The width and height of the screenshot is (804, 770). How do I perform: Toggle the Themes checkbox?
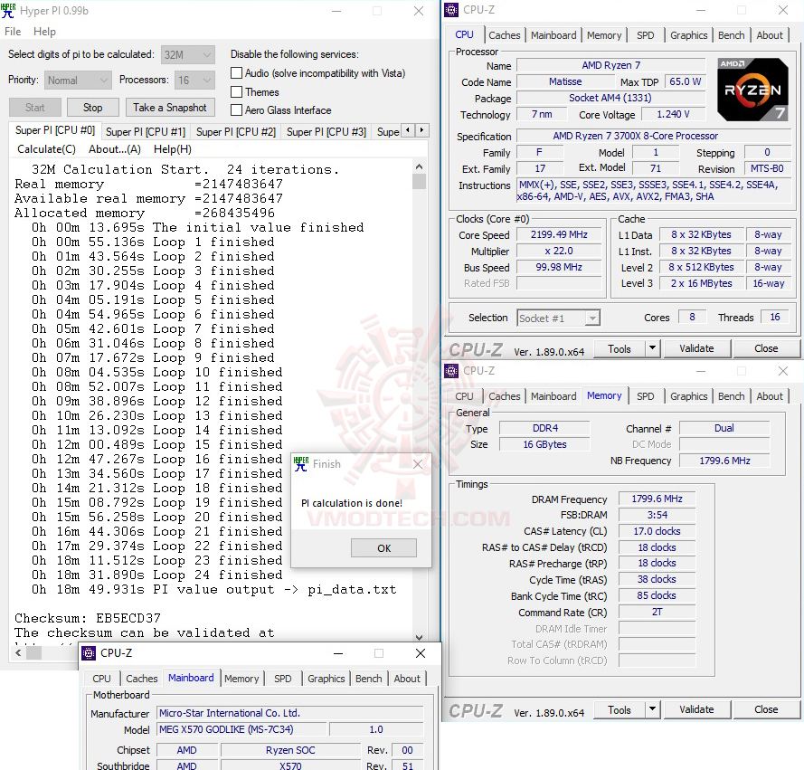point(236,91)
